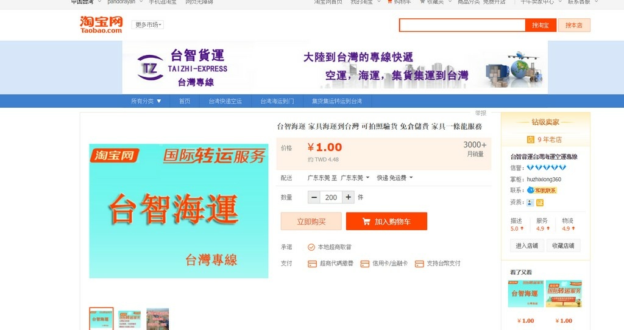The image size is (624, 330).
Task: Click the 举报 report link
Action: [481, 113]
